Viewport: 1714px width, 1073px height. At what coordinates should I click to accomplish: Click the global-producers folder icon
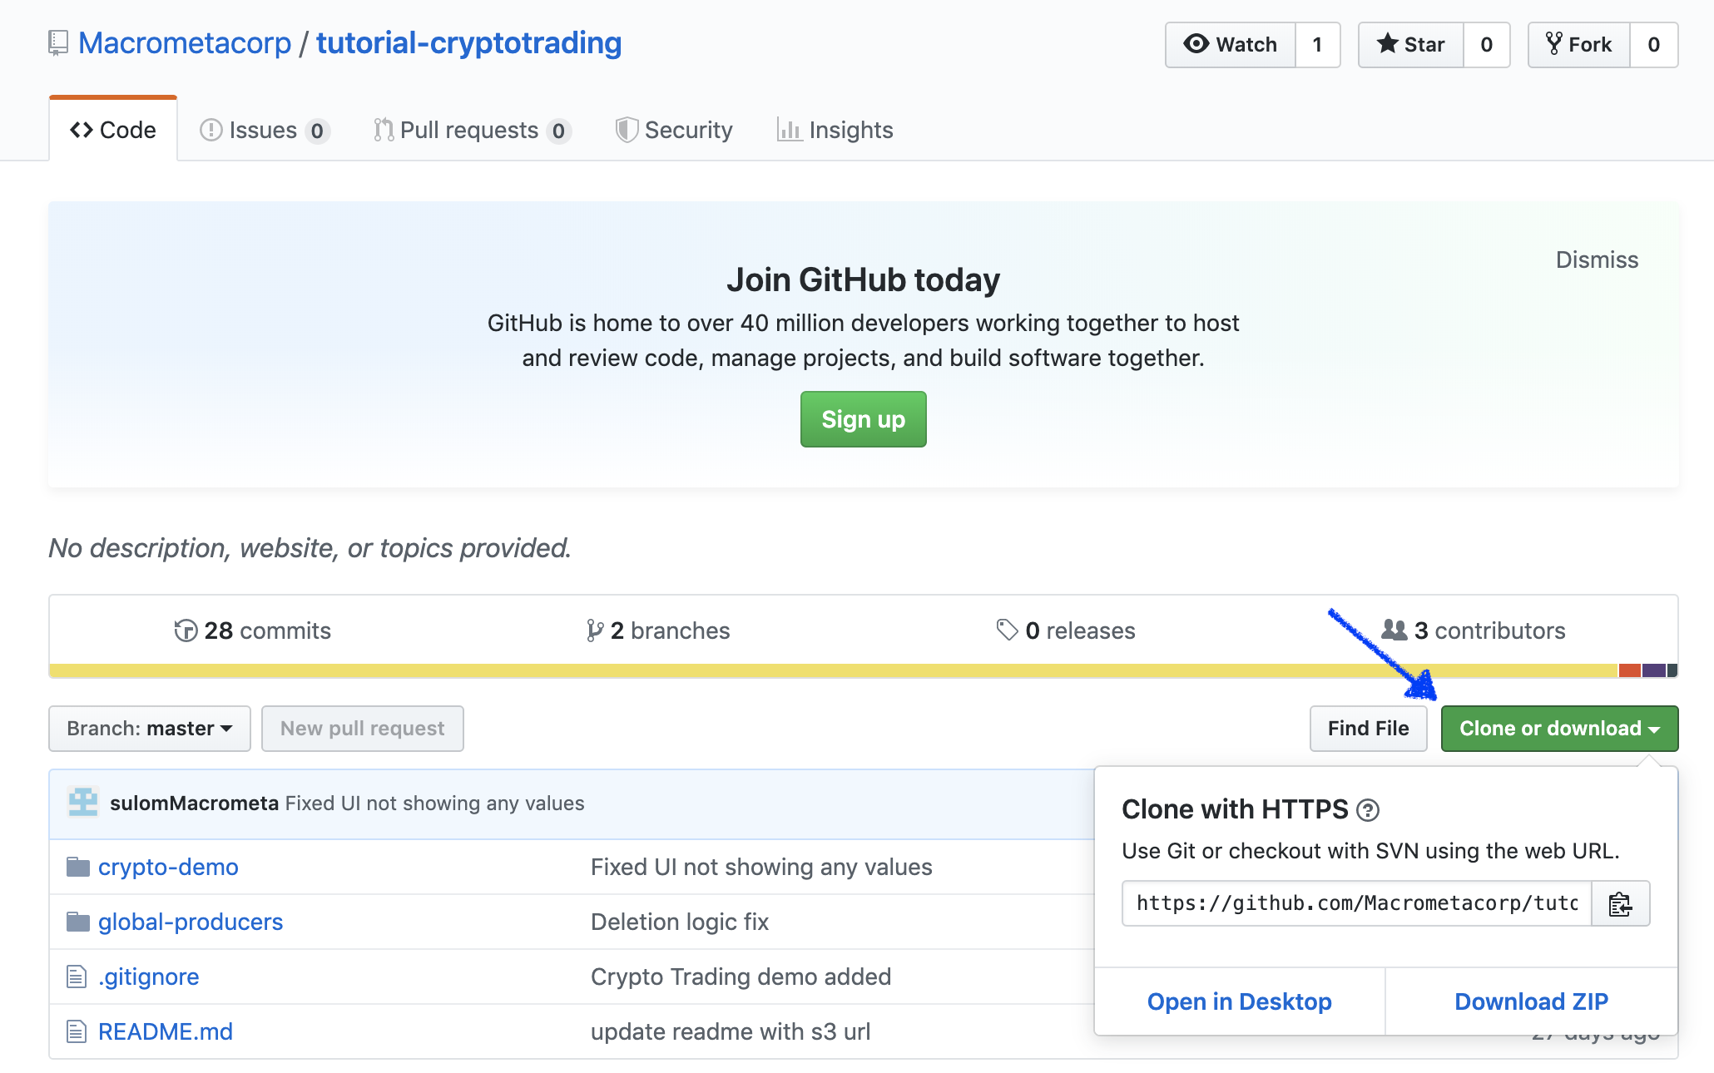(78, 922)
